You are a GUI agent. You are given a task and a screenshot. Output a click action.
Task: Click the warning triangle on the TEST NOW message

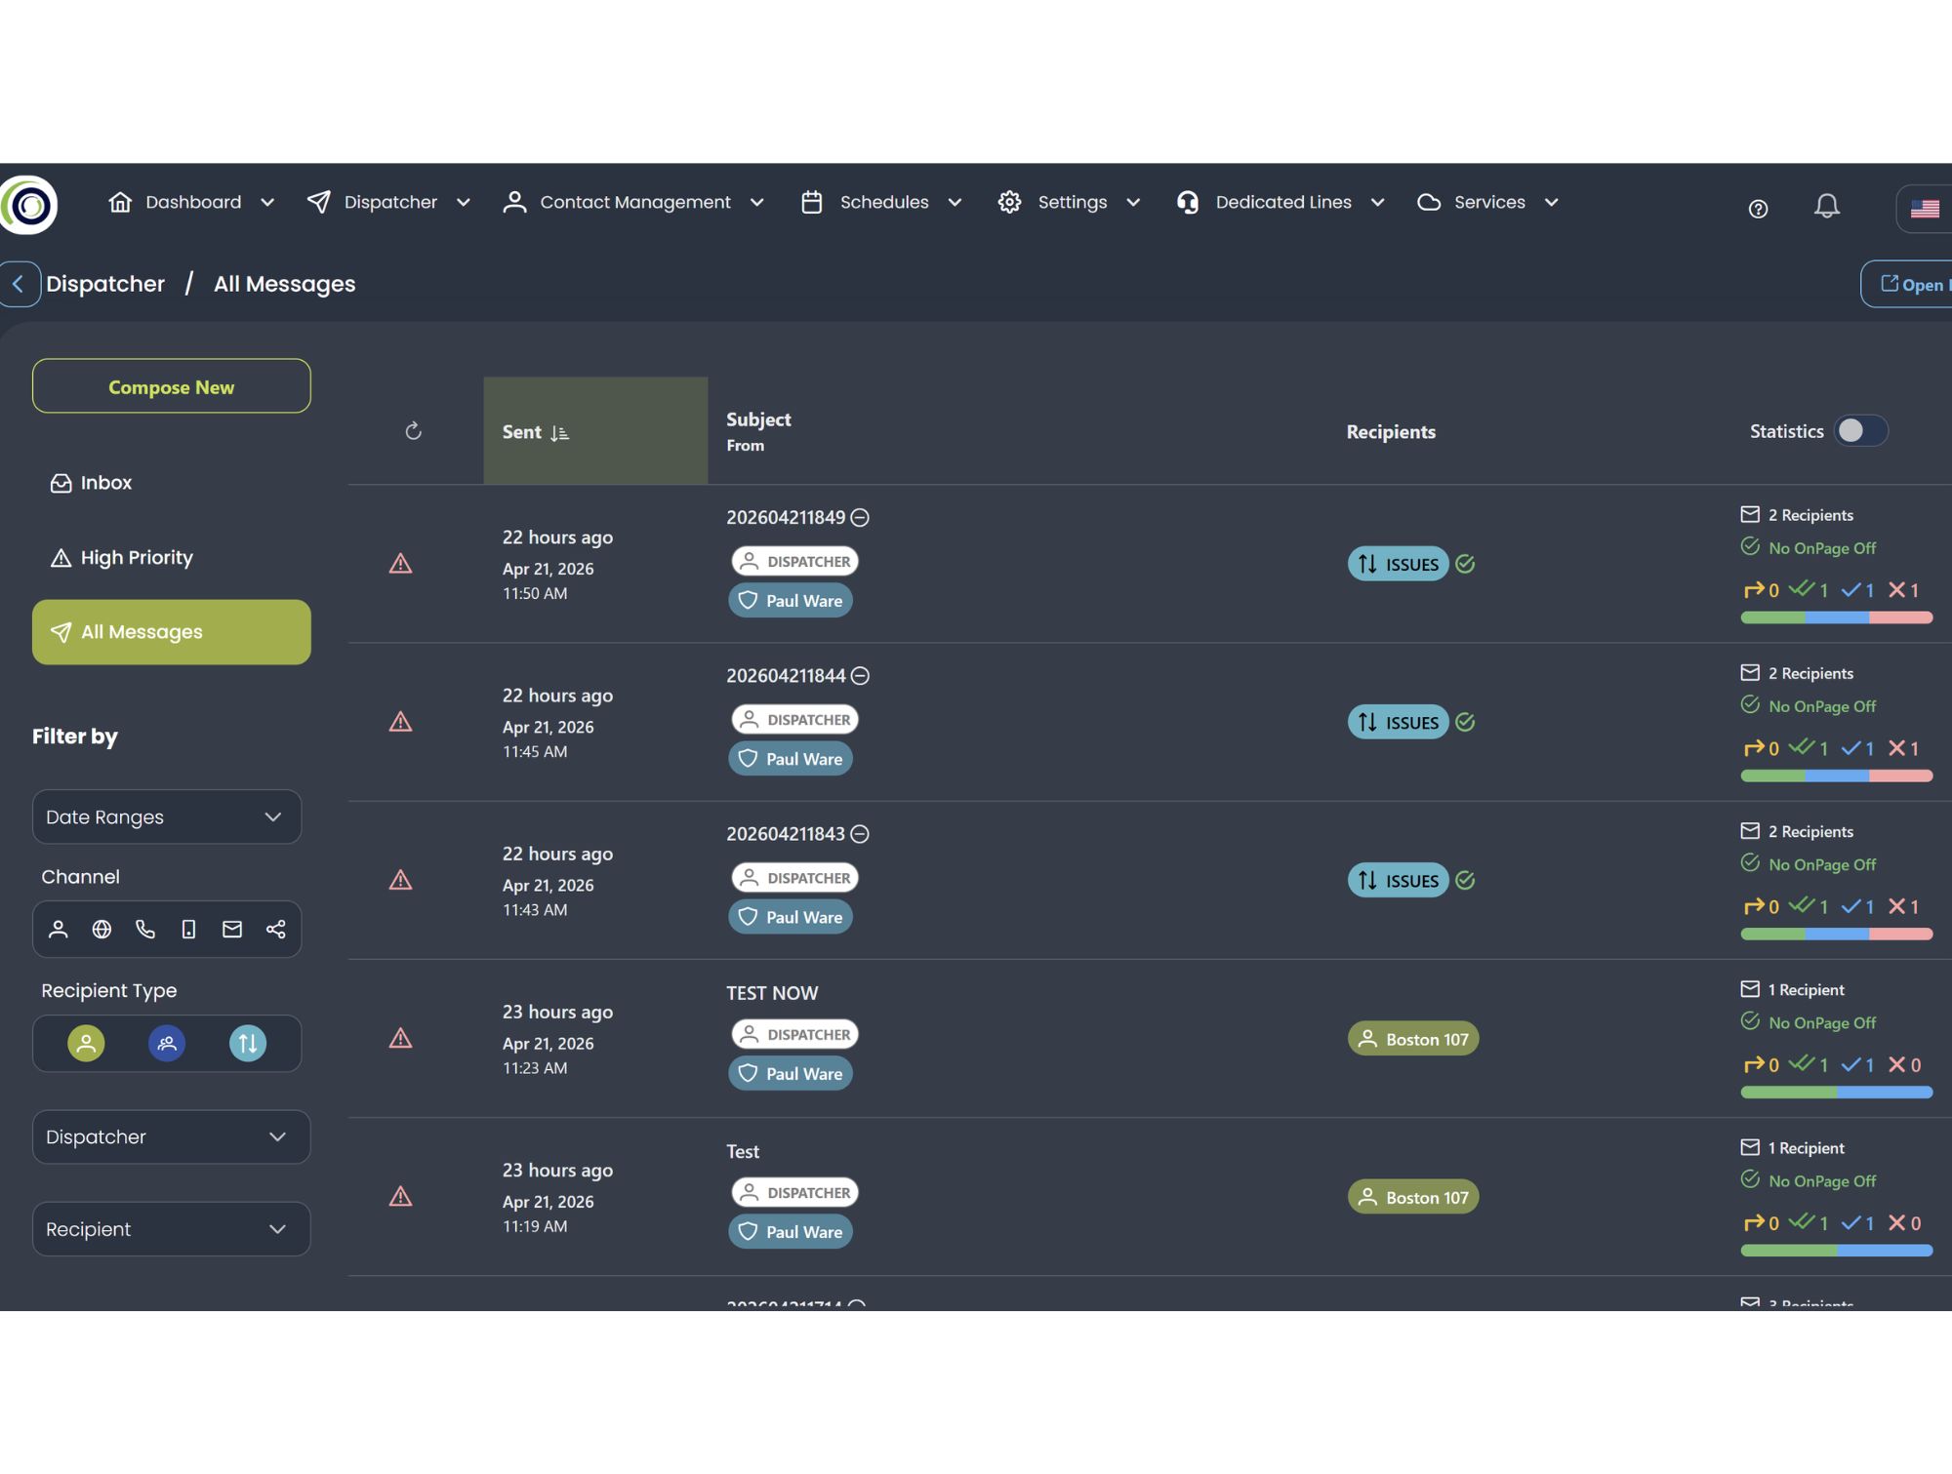point(401,1038)
